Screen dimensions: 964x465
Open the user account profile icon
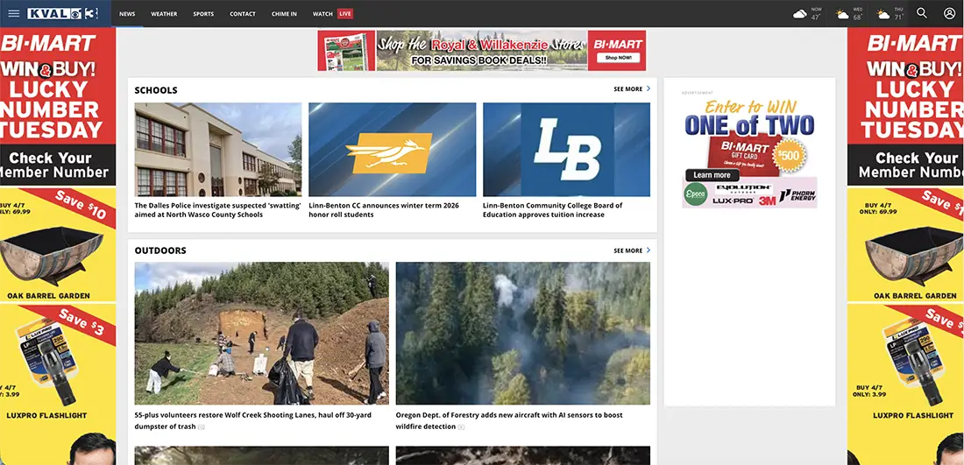click(x=950, y=13)
